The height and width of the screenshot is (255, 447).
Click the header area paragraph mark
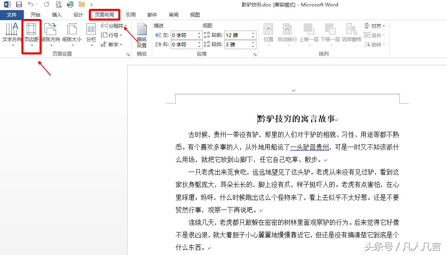[294, 90]
